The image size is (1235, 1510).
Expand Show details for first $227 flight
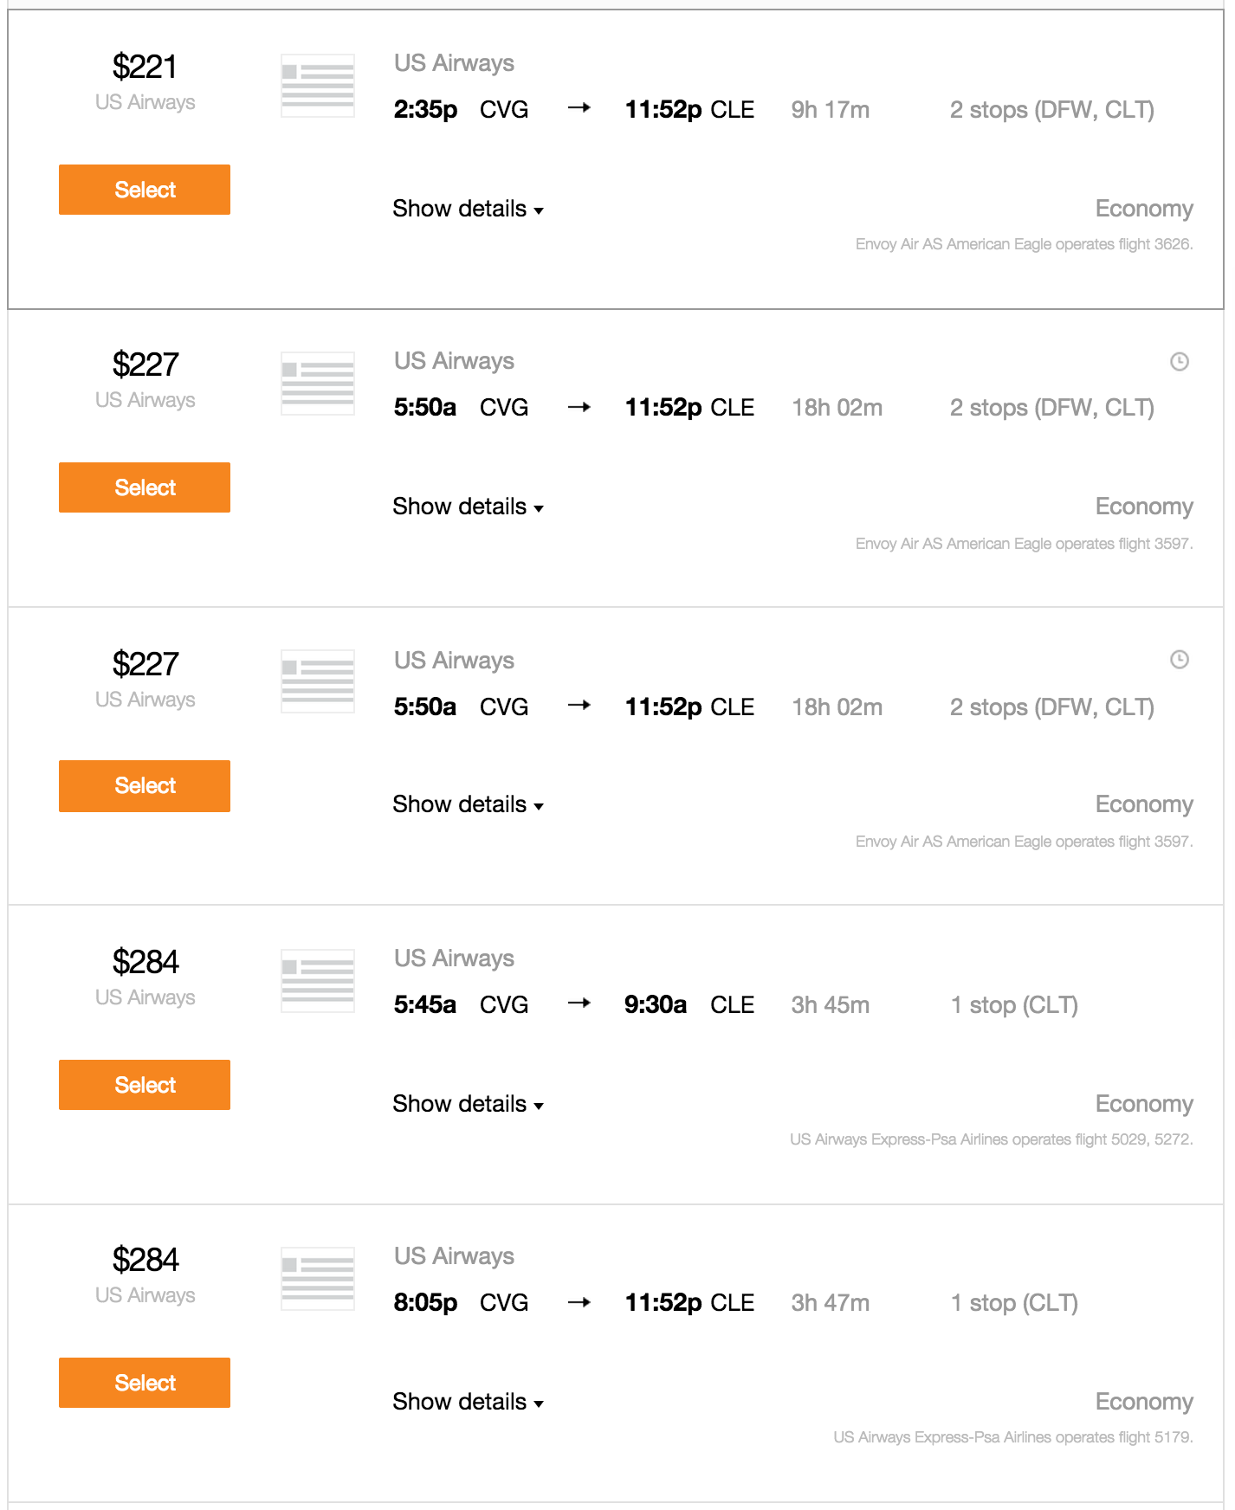[468, 507]
